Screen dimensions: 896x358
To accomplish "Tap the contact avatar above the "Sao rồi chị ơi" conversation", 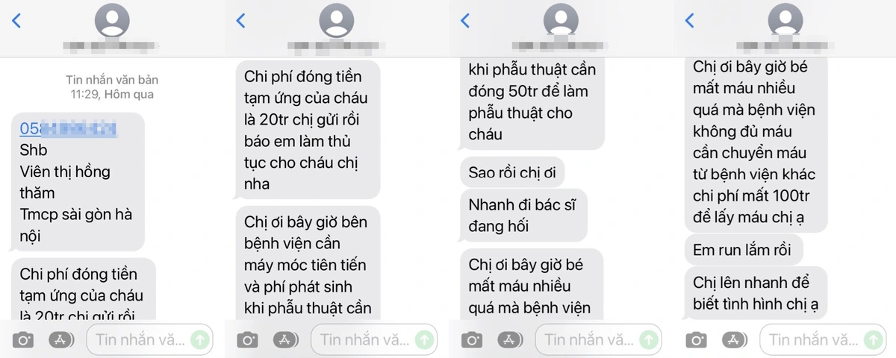I will tap(560, 21).
